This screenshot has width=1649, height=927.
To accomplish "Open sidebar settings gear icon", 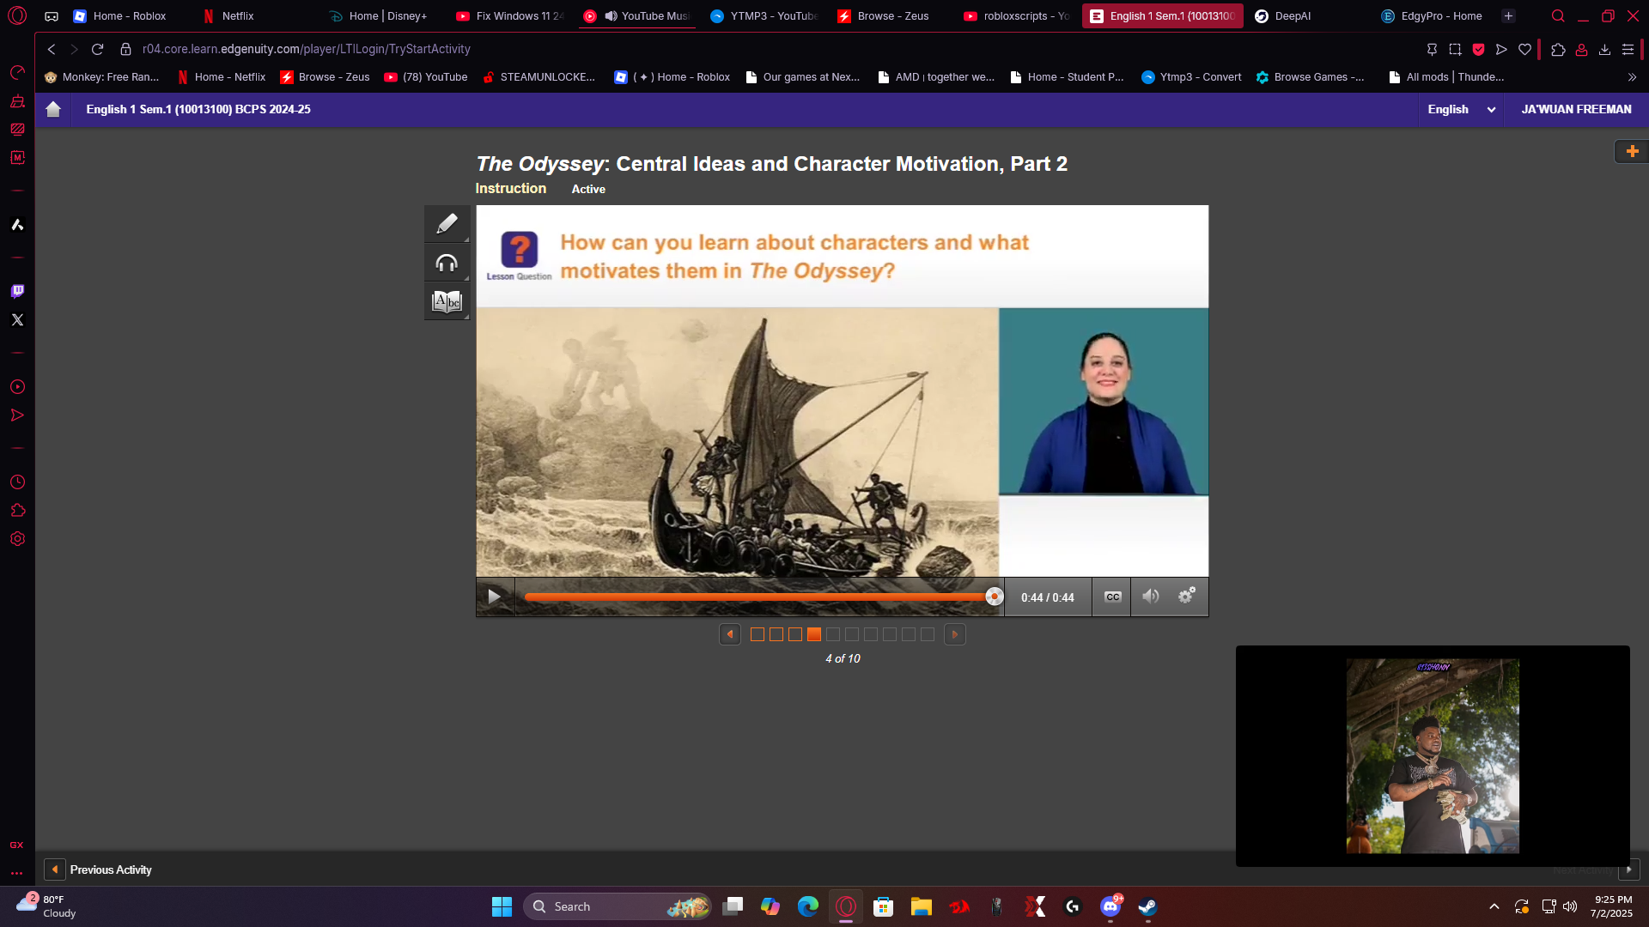I will coord(17,539).
